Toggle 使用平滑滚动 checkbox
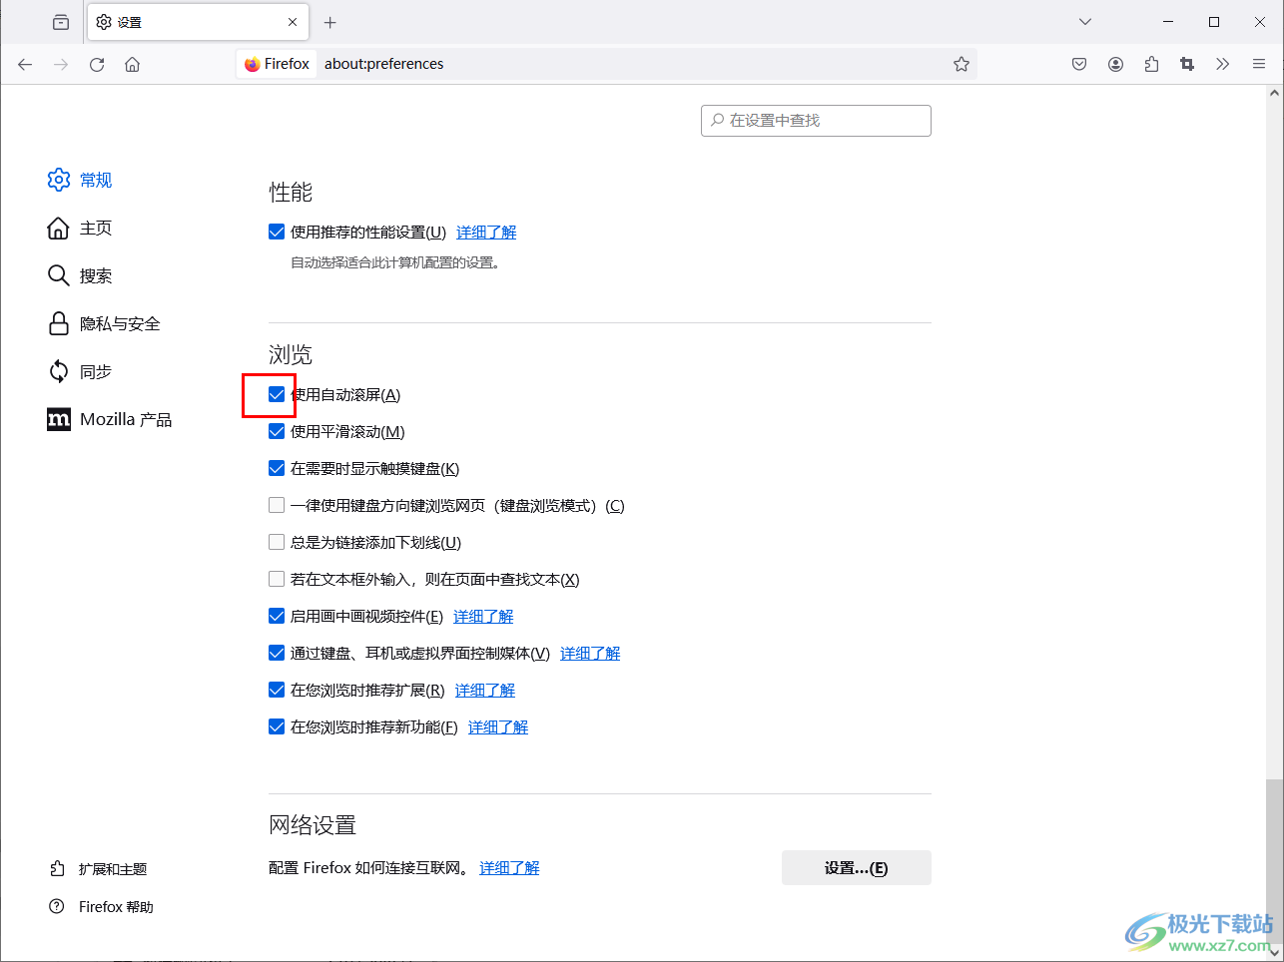Image resolution: width=1284 pixels, height=962 pixels. (277, 431)
